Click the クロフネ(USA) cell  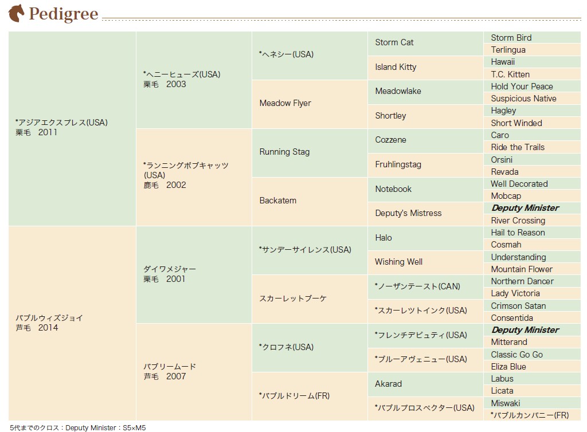(310, 347)
